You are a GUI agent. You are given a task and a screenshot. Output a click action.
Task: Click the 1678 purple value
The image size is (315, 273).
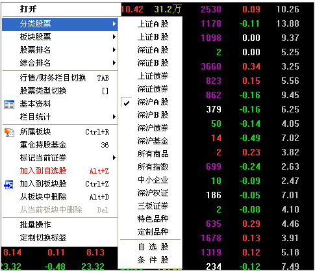click(211, 238)
